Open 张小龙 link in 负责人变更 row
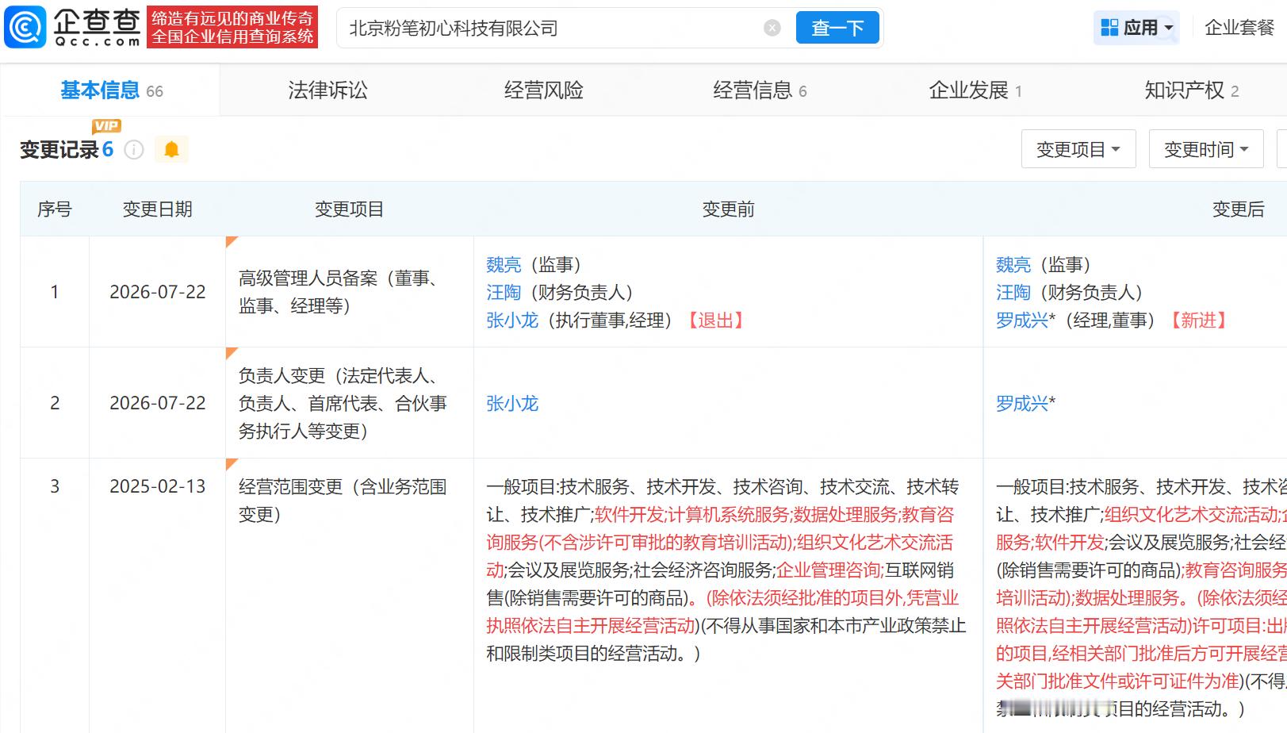This screenshot has height=733, width=1287. [x=512, y=404]
